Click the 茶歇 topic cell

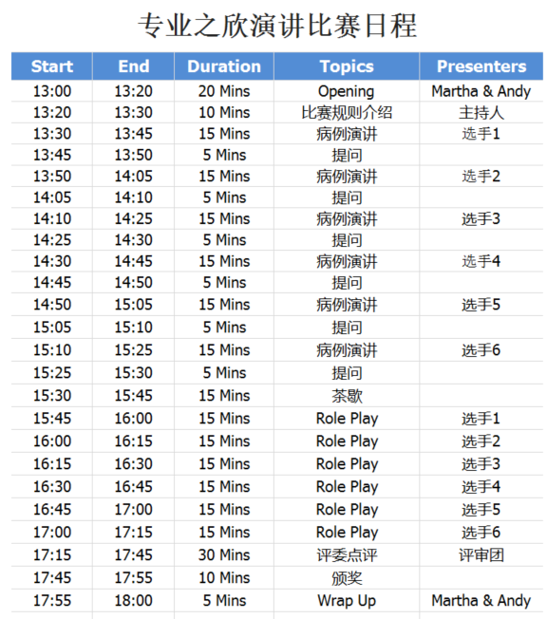(x=347, y=396)
